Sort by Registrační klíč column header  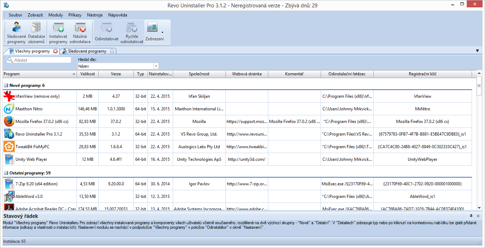tap(423, 74)
